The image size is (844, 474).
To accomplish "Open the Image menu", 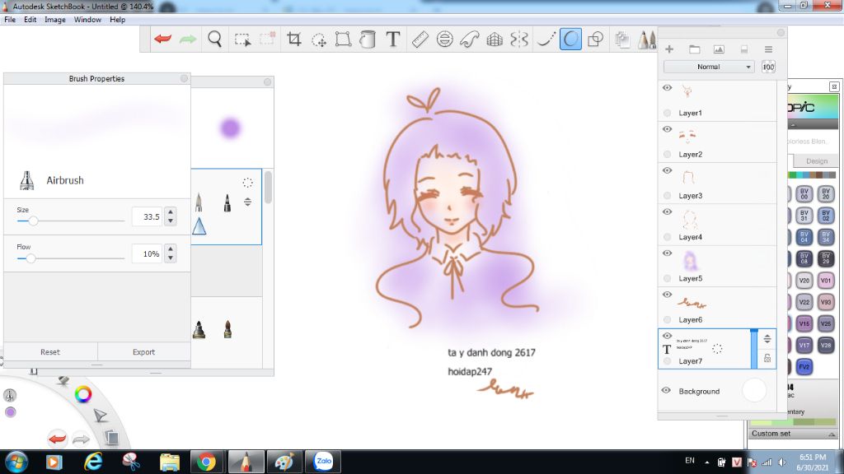I will (55, 20).
